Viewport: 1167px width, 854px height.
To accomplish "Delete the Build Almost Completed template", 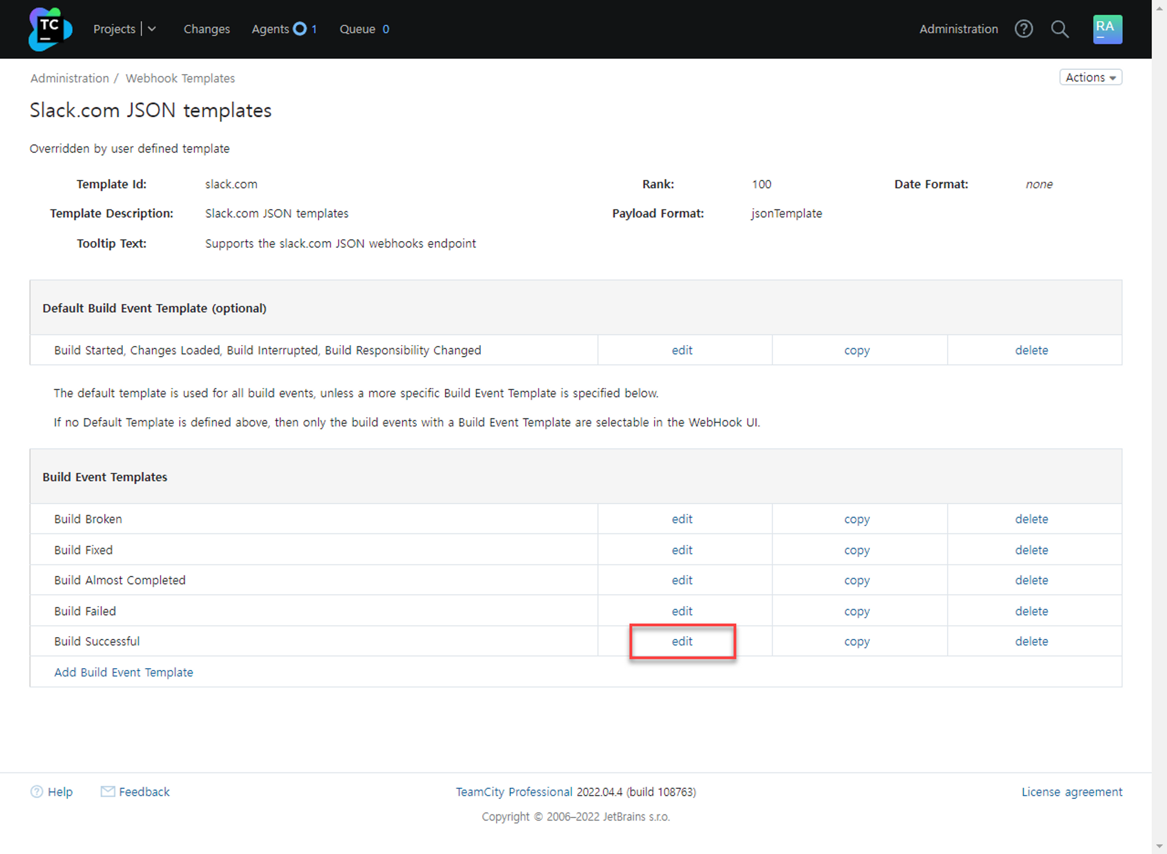I will [x=1031, y=580].
